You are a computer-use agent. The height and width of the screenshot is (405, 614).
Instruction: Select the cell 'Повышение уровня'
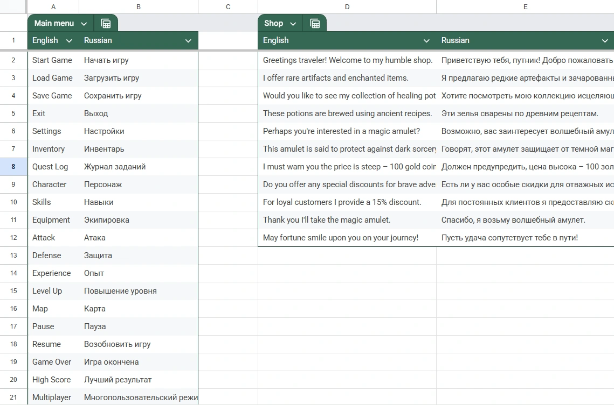click(139, 291)
